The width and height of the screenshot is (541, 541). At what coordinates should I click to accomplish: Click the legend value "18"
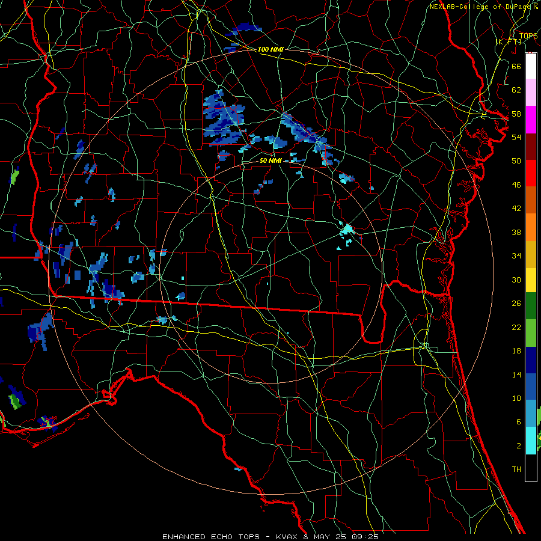tap(516, 351)
